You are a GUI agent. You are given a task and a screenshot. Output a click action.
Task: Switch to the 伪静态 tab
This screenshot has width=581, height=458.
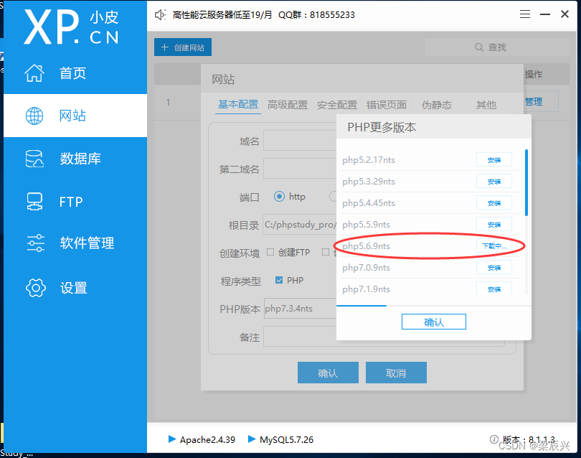437,105
